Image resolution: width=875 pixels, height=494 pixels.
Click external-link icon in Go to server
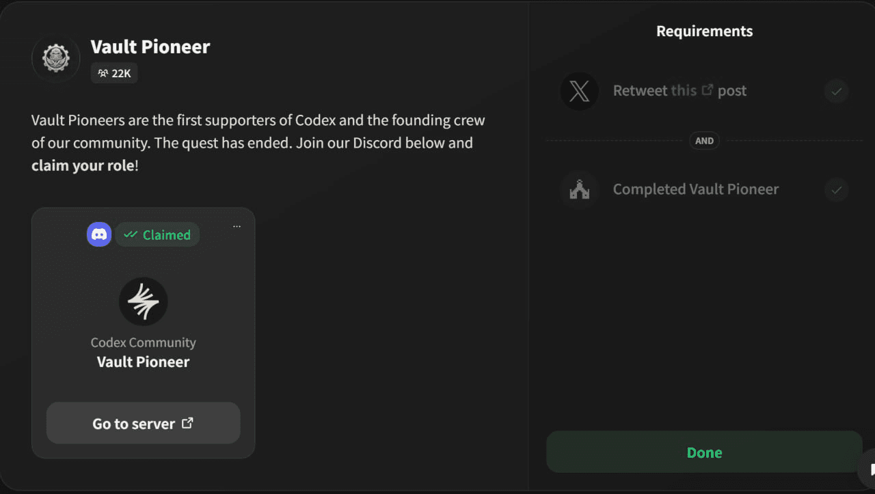tap(187, 423)
